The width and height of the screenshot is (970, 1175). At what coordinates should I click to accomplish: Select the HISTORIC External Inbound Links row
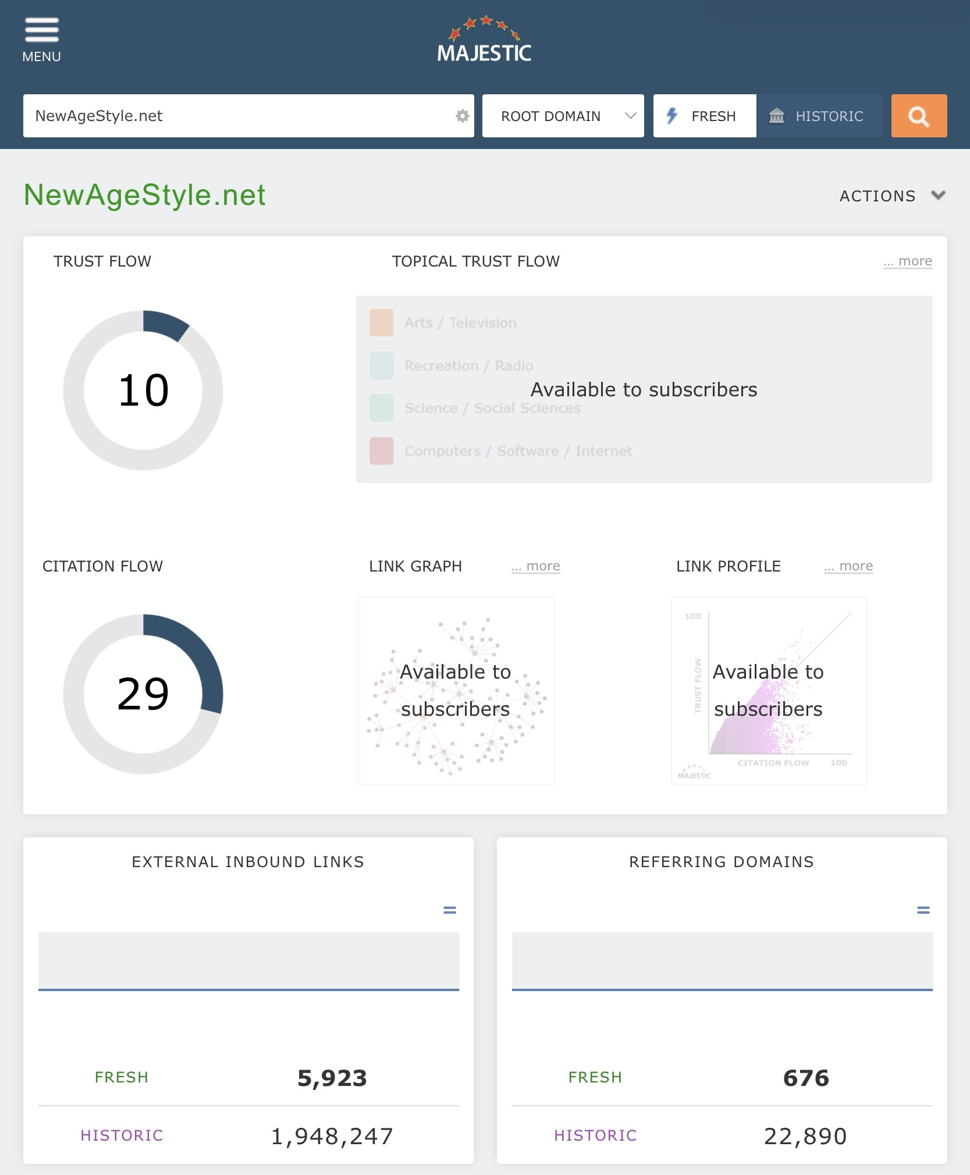point(248,1135)
